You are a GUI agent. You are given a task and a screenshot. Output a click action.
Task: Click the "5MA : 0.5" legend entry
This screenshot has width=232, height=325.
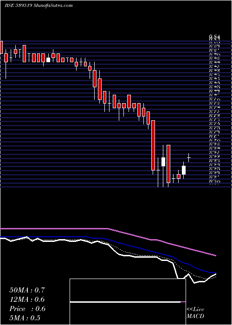coord(25,318)
